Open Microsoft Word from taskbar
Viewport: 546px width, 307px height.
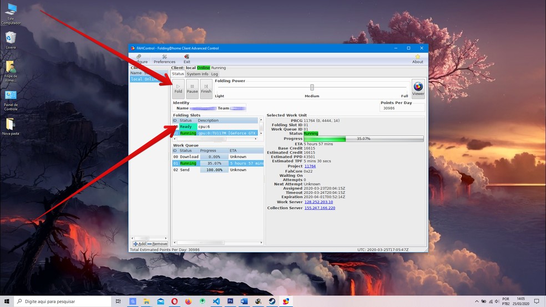[244, 301]
